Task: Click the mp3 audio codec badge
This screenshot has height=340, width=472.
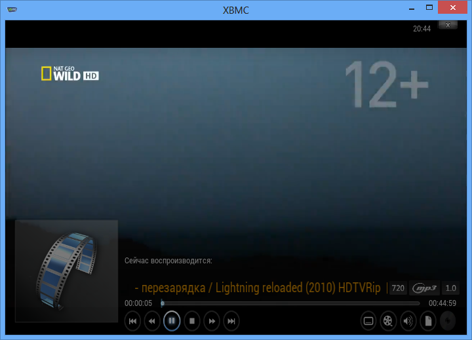Action: click(x=424, y=288)
